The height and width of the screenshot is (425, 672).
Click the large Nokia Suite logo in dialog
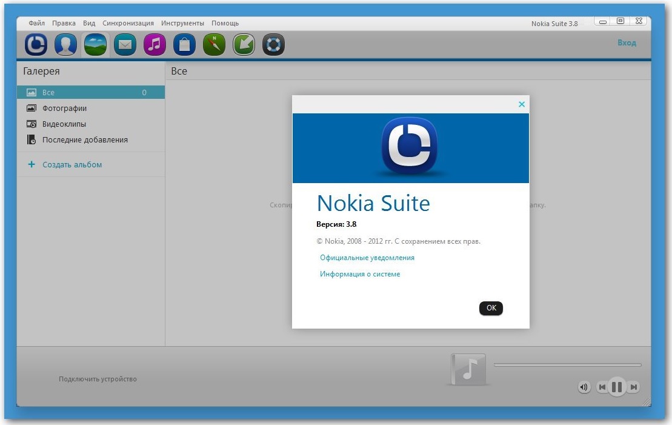(x=409, y=146)
